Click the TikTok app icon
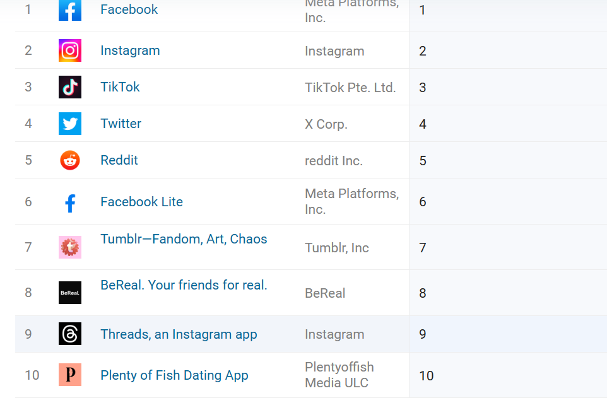607x398 pixels. pos(70,87)
